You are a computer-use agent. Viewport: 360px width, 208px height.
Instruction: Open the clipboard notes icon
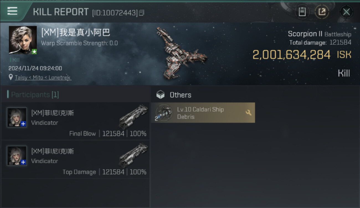click(x=302, y=12)
